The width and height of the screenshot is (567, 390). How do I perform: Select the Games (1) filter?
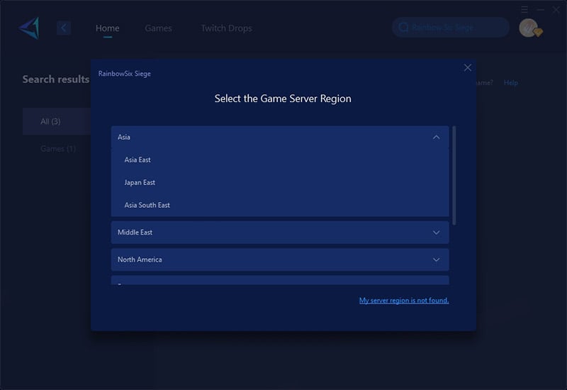pyautogui.click(x=58, y=149)
